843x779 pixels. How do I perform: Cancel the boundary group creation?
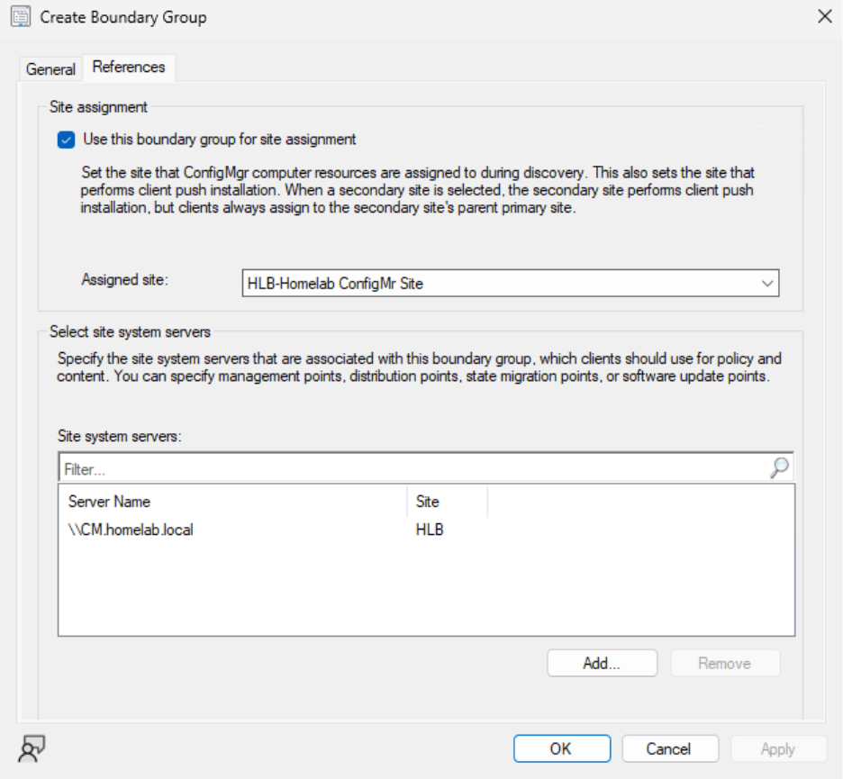(670, 748)
